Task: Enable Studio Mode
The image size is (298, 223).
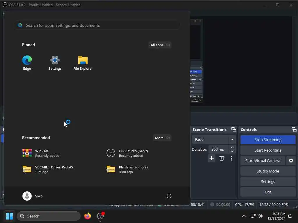Action: click(x=268, y=171)
